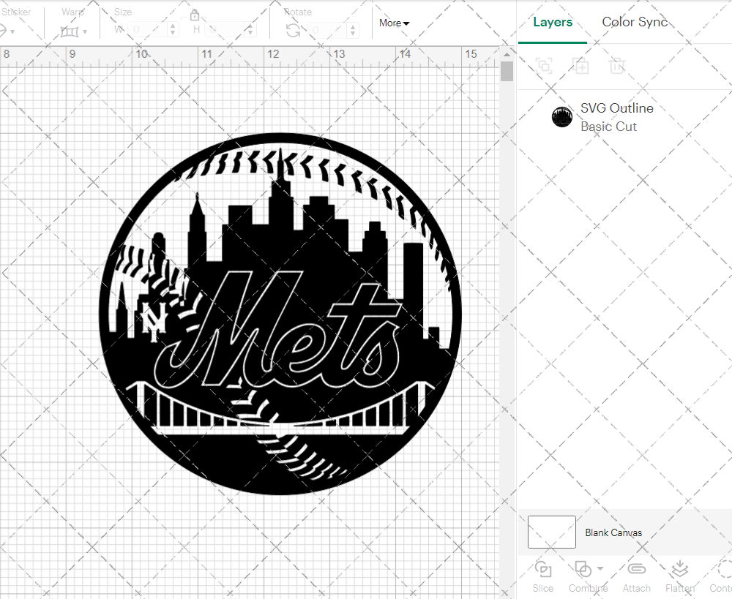Toggle the size aspect ratio lock
732x599 pixels.
point(195,15)
